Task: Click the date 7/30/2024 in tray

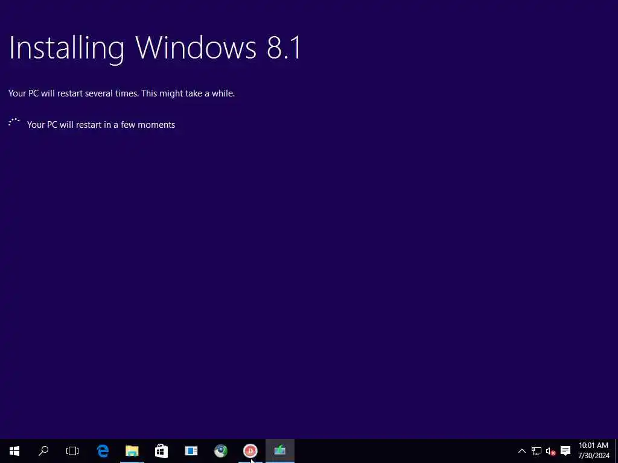Action: [594, 456]
